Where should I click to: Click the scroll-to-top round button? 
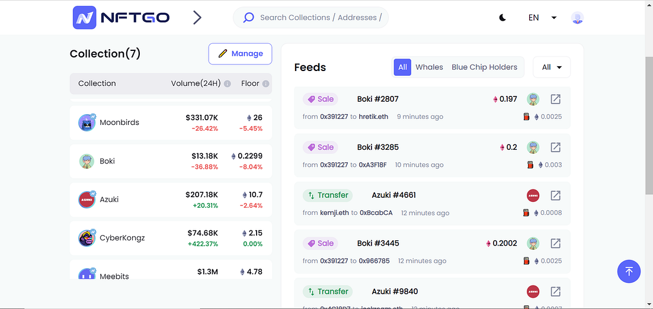(x=629, y=272)
